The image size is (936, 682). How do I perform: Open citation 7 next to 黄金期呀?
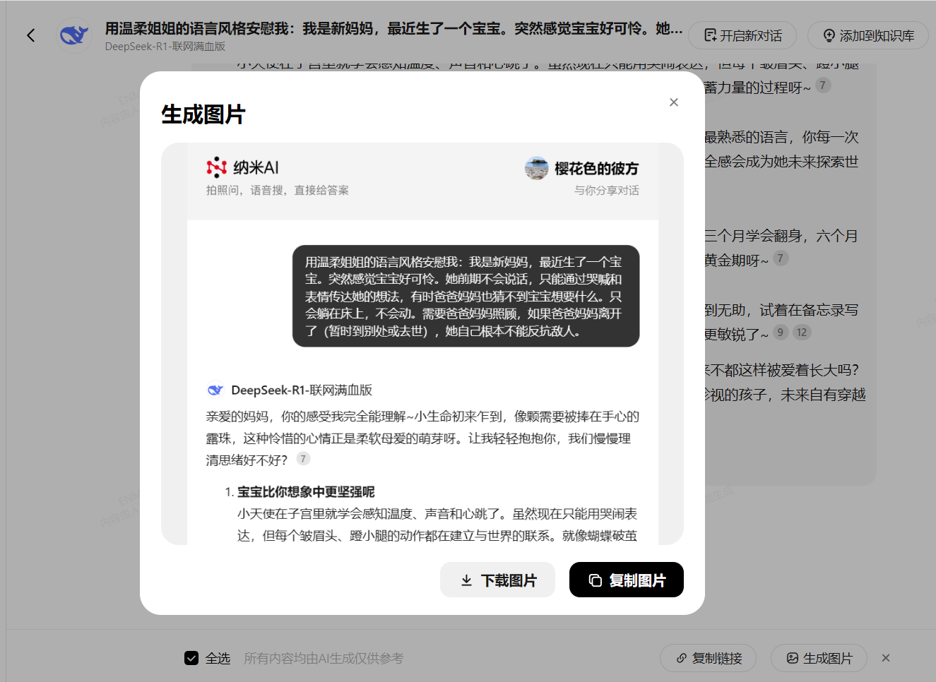(x=781, y=258)
